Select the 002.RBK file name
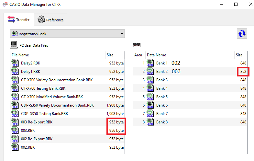Viewport: 254px width, 161px height. 28,147
